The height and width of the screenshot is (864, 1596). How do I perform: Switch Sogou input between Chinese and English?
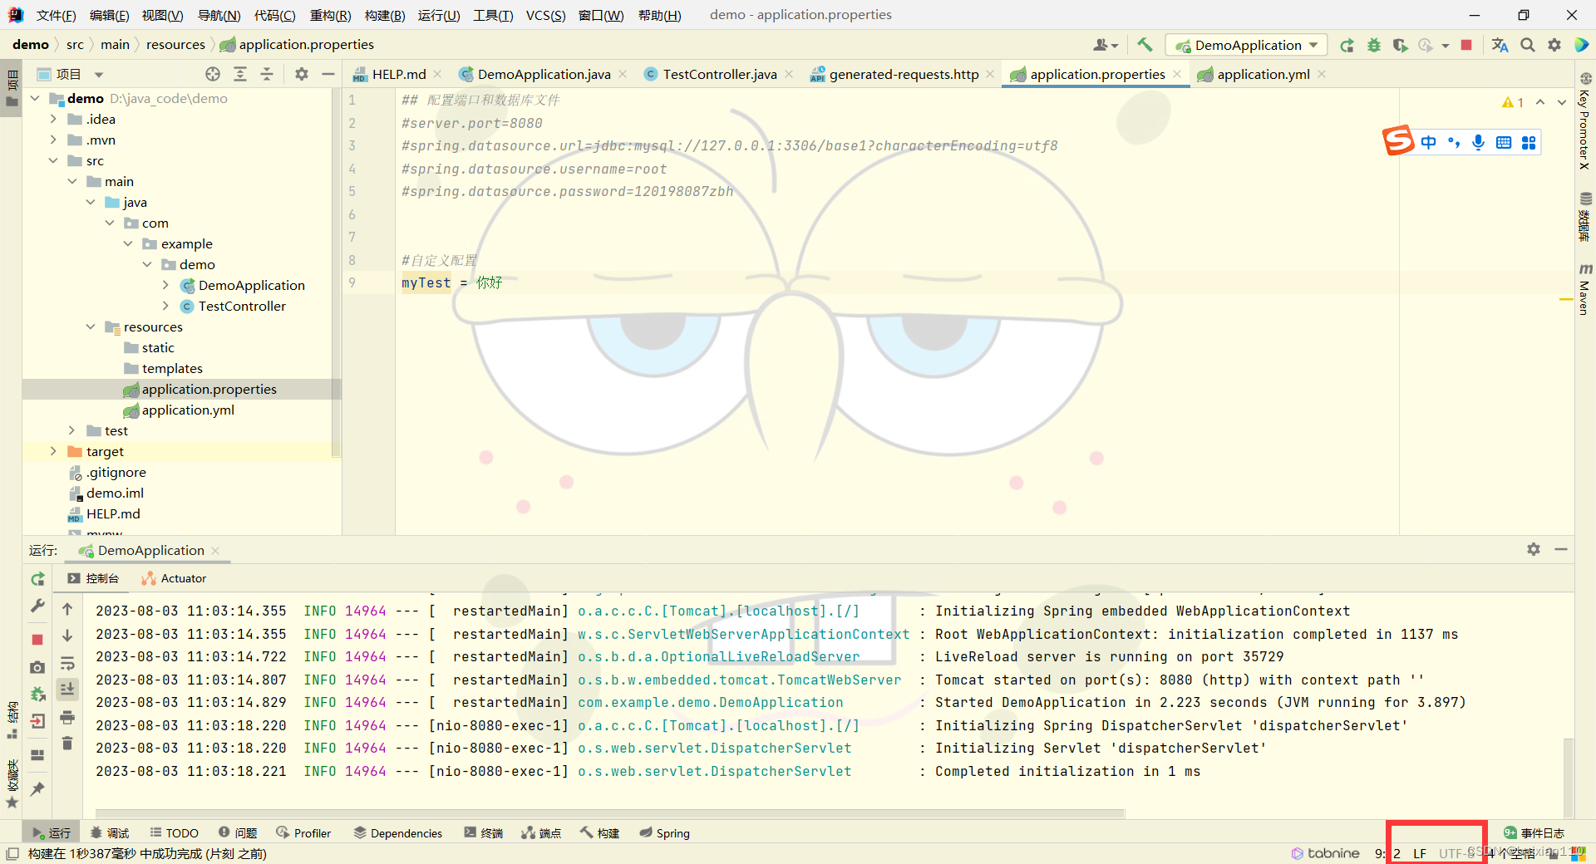(x=1428, y=143)
